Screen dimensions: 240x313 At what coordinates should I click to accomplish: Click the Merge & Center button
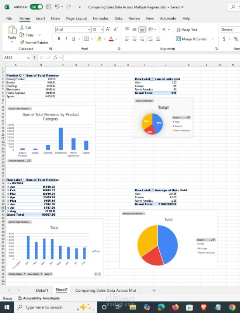(192, 39)
